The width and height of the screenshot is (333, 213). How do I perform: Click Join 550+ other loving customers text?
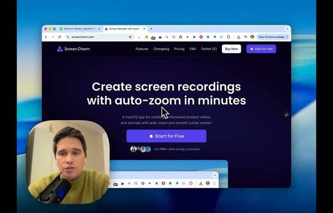tap(176, 149)
